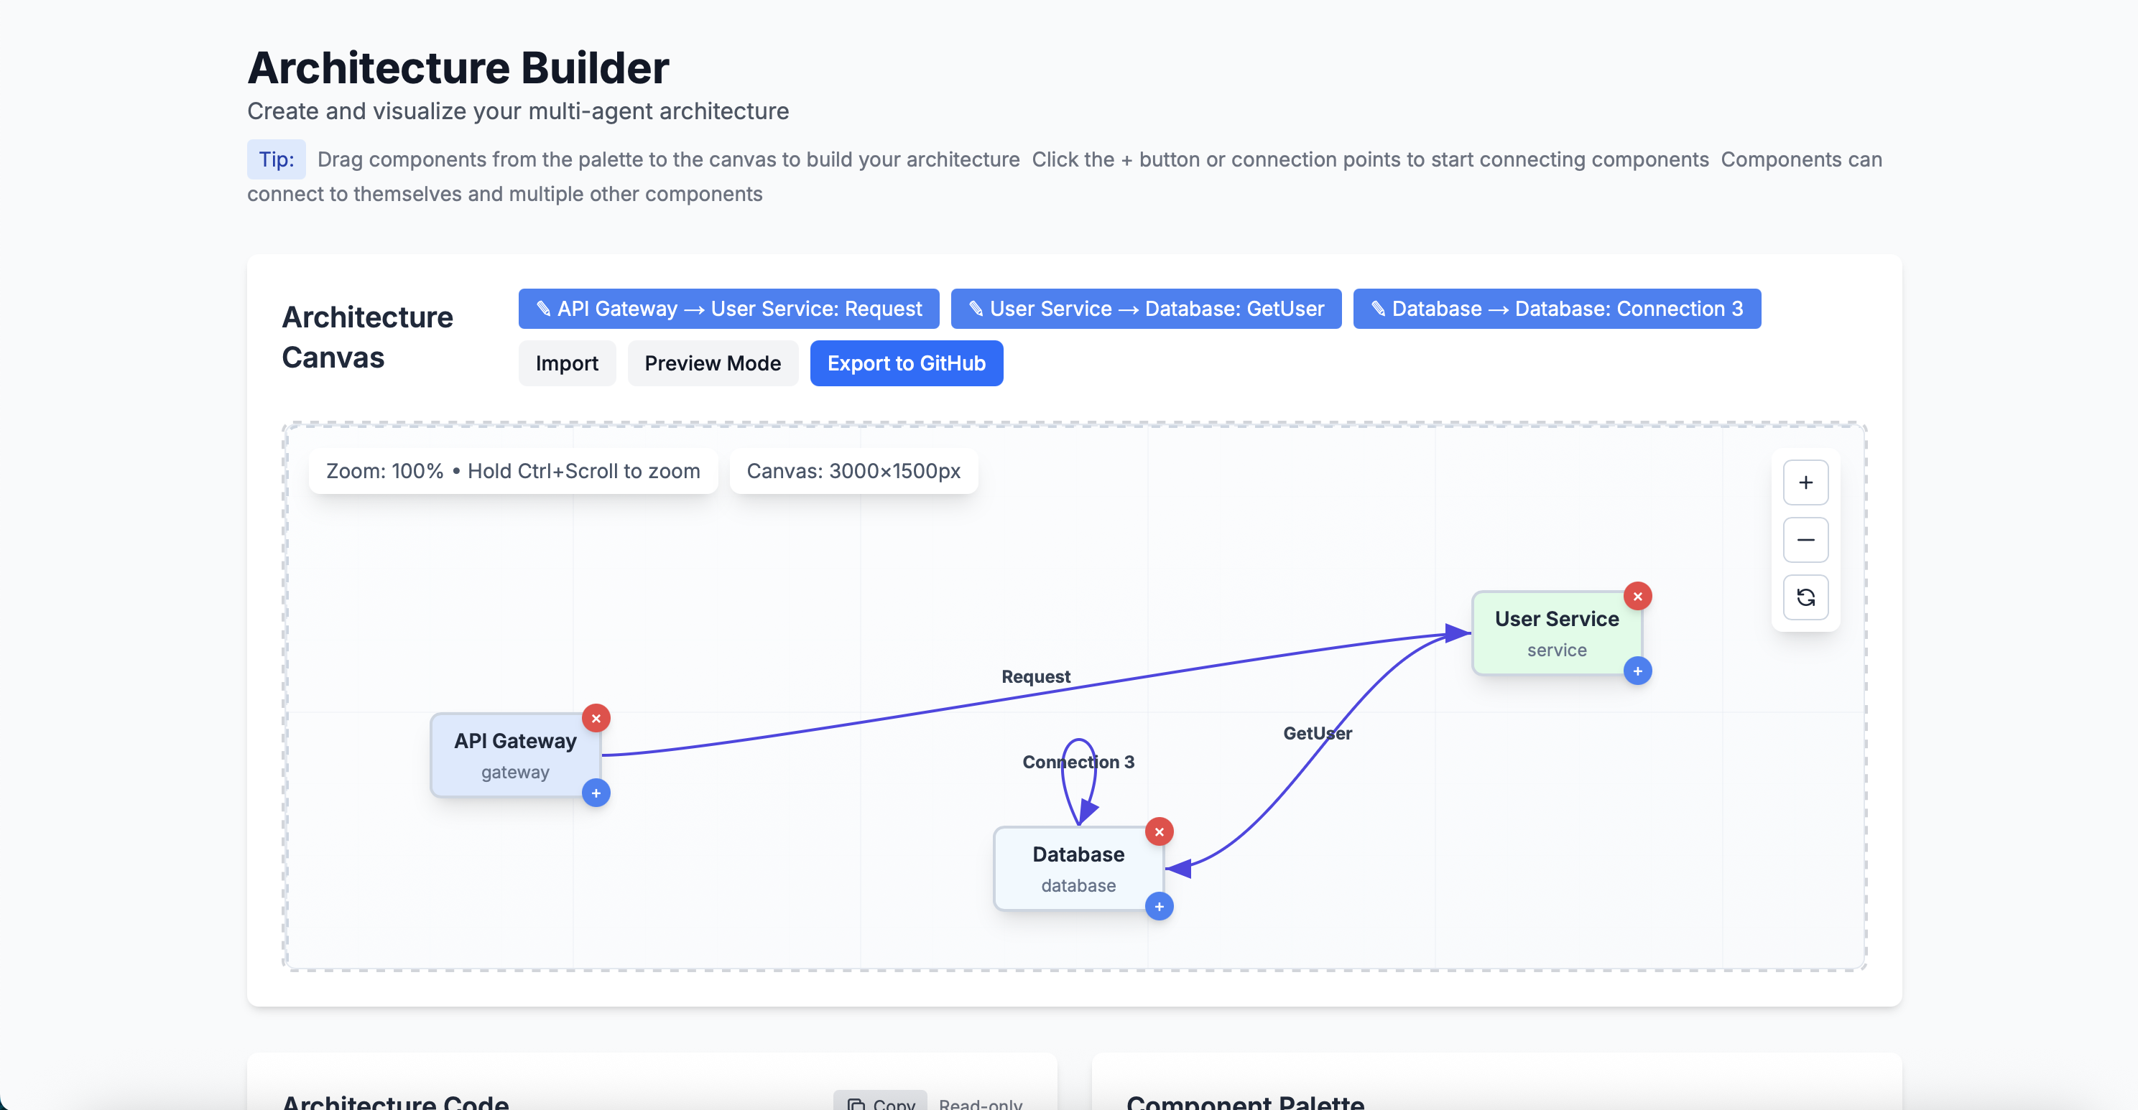
Task: Edit the API Gateway → User Service: Request connection
Action: point(728,309)
